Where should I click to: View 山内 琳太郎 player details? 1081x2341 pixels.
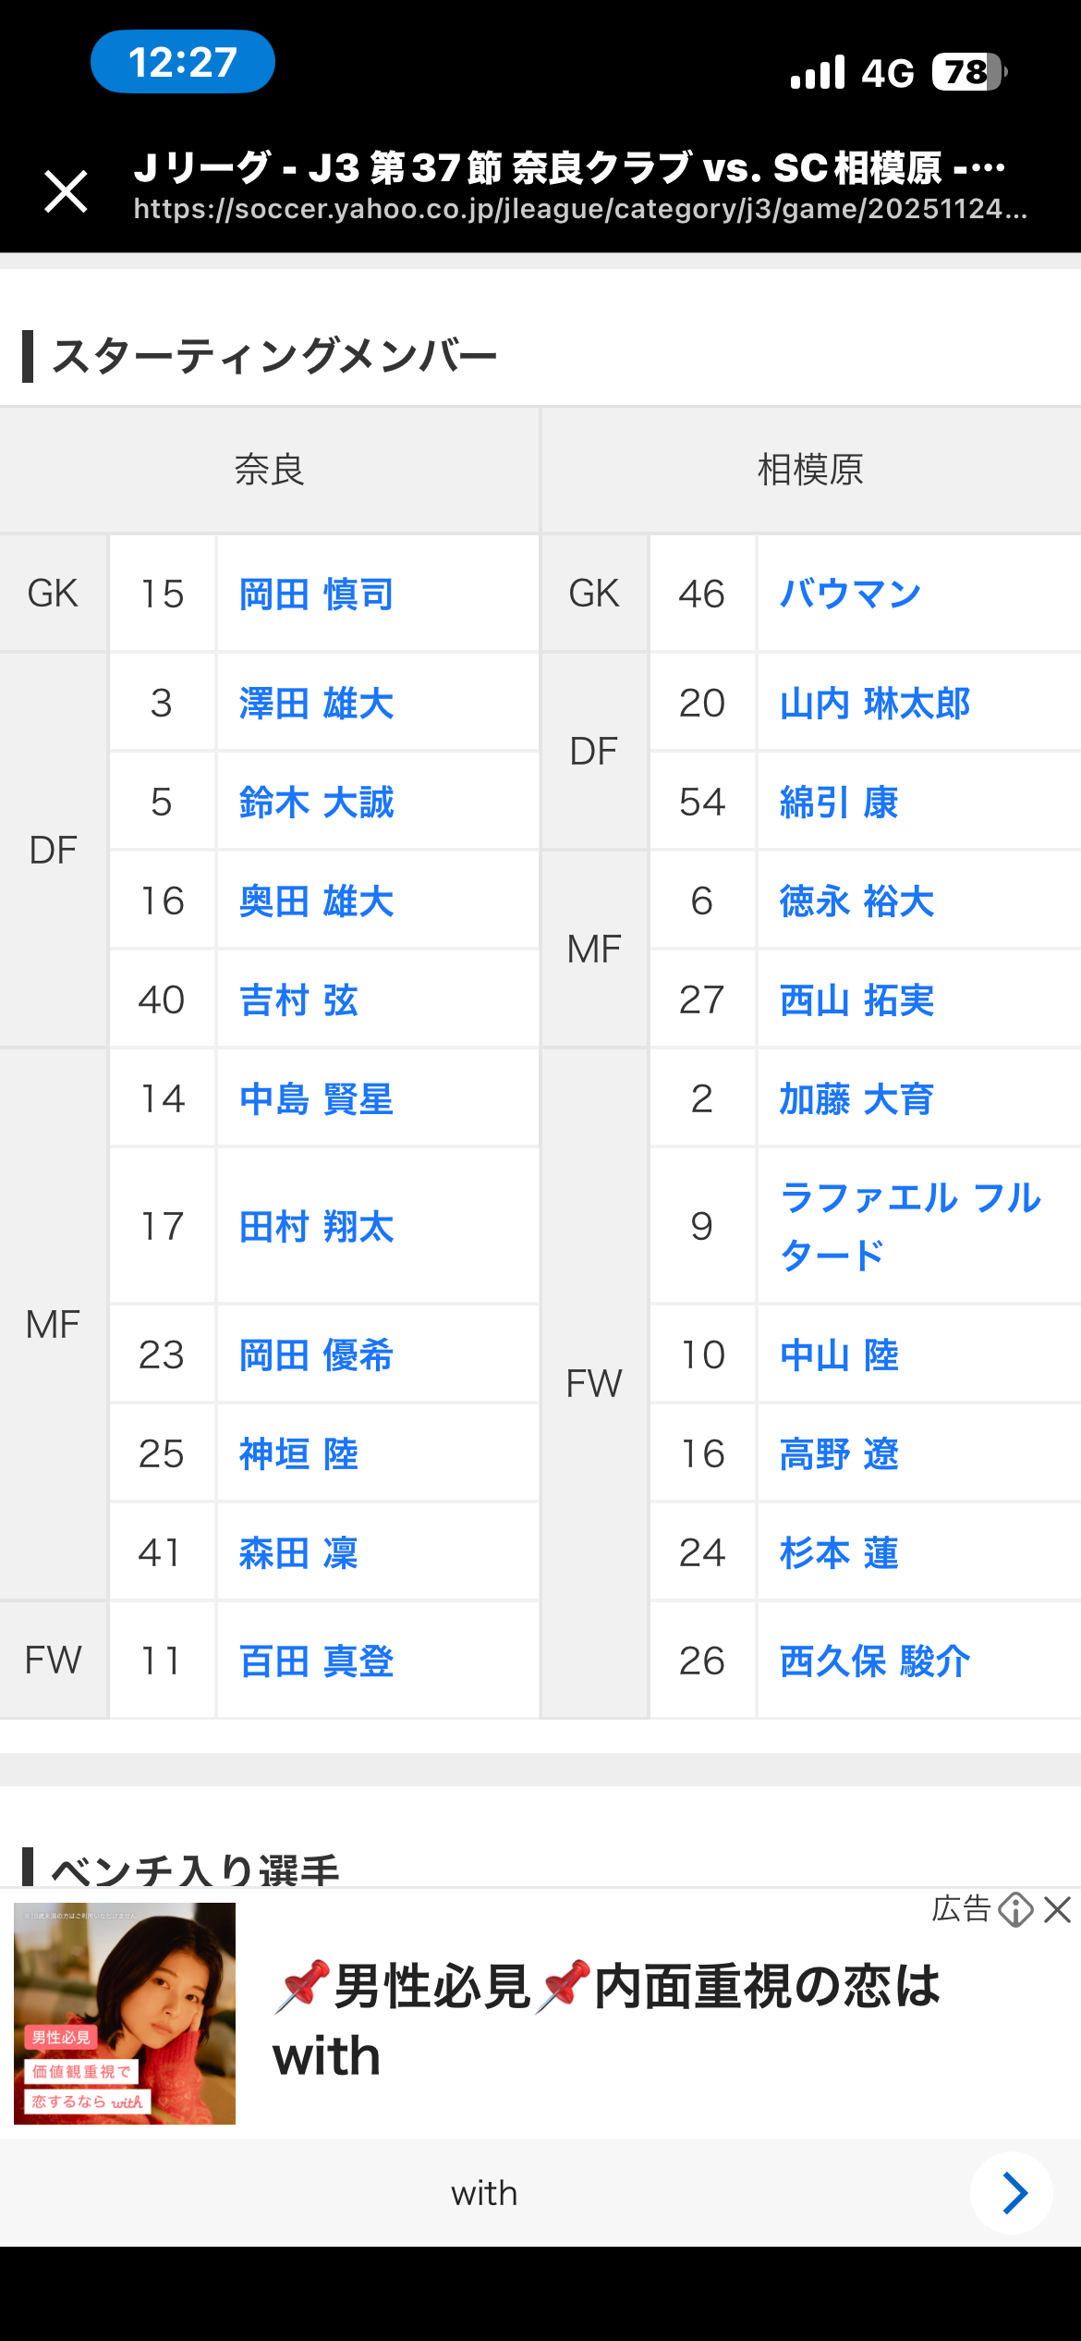[874, 704]
